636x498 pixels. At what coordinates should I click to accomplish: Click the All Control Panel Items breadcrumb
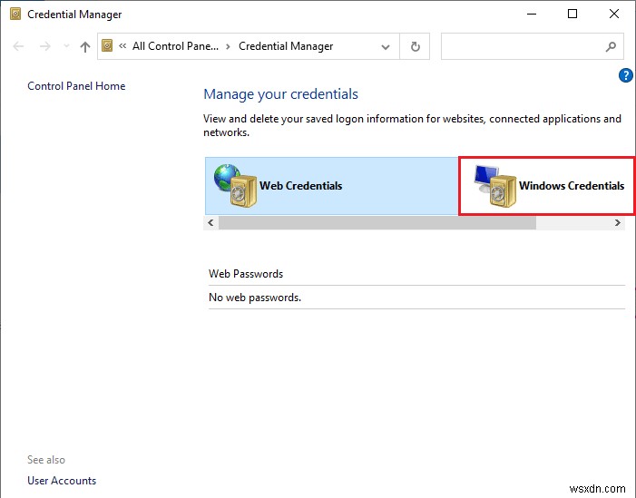pos(175,46)
